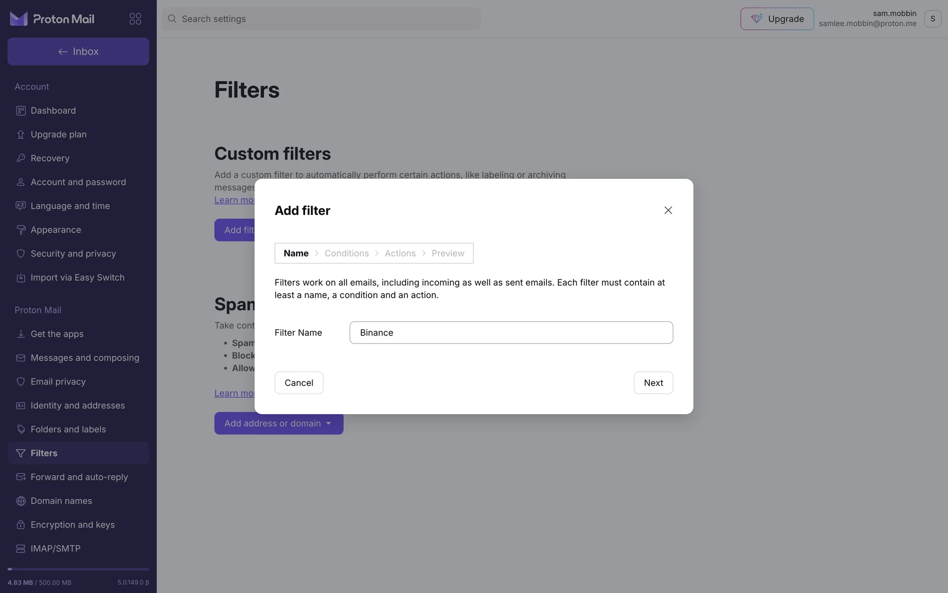Focus the Search settings box

coord(321,19)
